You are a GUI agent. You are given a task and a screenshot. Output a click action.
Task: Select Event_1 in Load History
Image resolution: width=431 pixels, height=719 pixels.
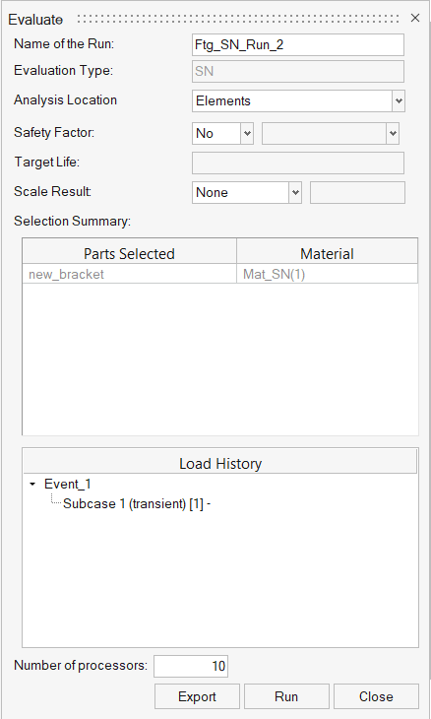coord(67,485)
